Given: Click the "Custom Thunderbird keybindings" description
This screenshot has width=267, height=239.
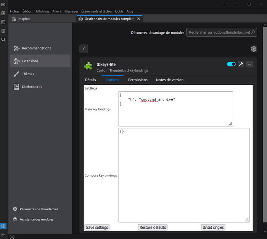Looking at the screenshot, I should [x=122, y=70].
